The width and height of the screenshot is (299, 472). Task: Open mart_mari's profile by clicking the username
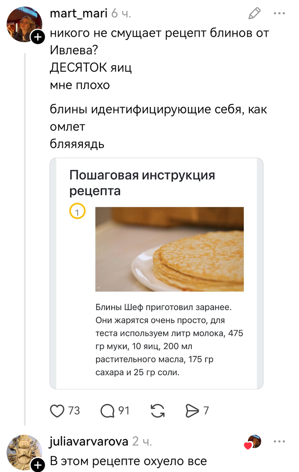tap(79, 13)
